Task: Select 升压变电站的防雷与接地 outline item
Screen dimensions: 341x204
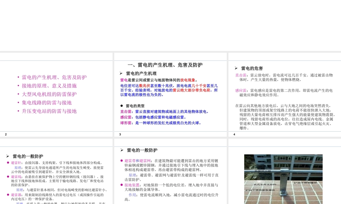Action: (48, 111)
